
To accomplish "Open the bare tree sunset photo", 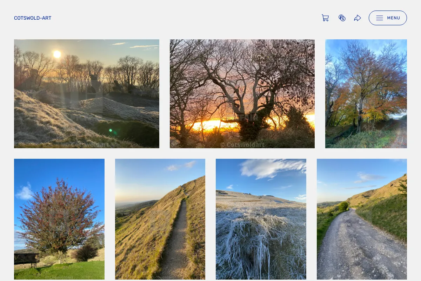I will point(242,94).
